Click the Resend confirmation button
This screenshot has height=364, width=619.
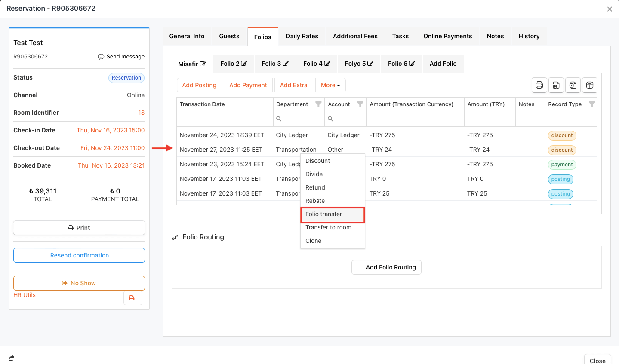click(x=79, y=255)
